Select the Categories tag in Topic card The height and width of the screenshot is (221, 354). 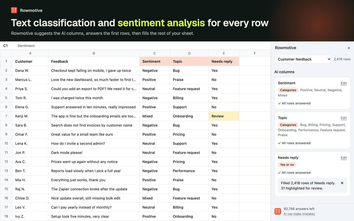288,125
